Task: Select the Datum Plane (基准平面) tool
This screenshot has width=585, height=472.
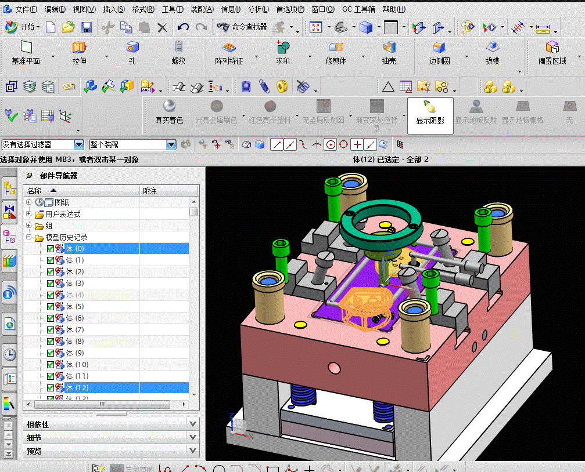Action: tap(26, 53)
